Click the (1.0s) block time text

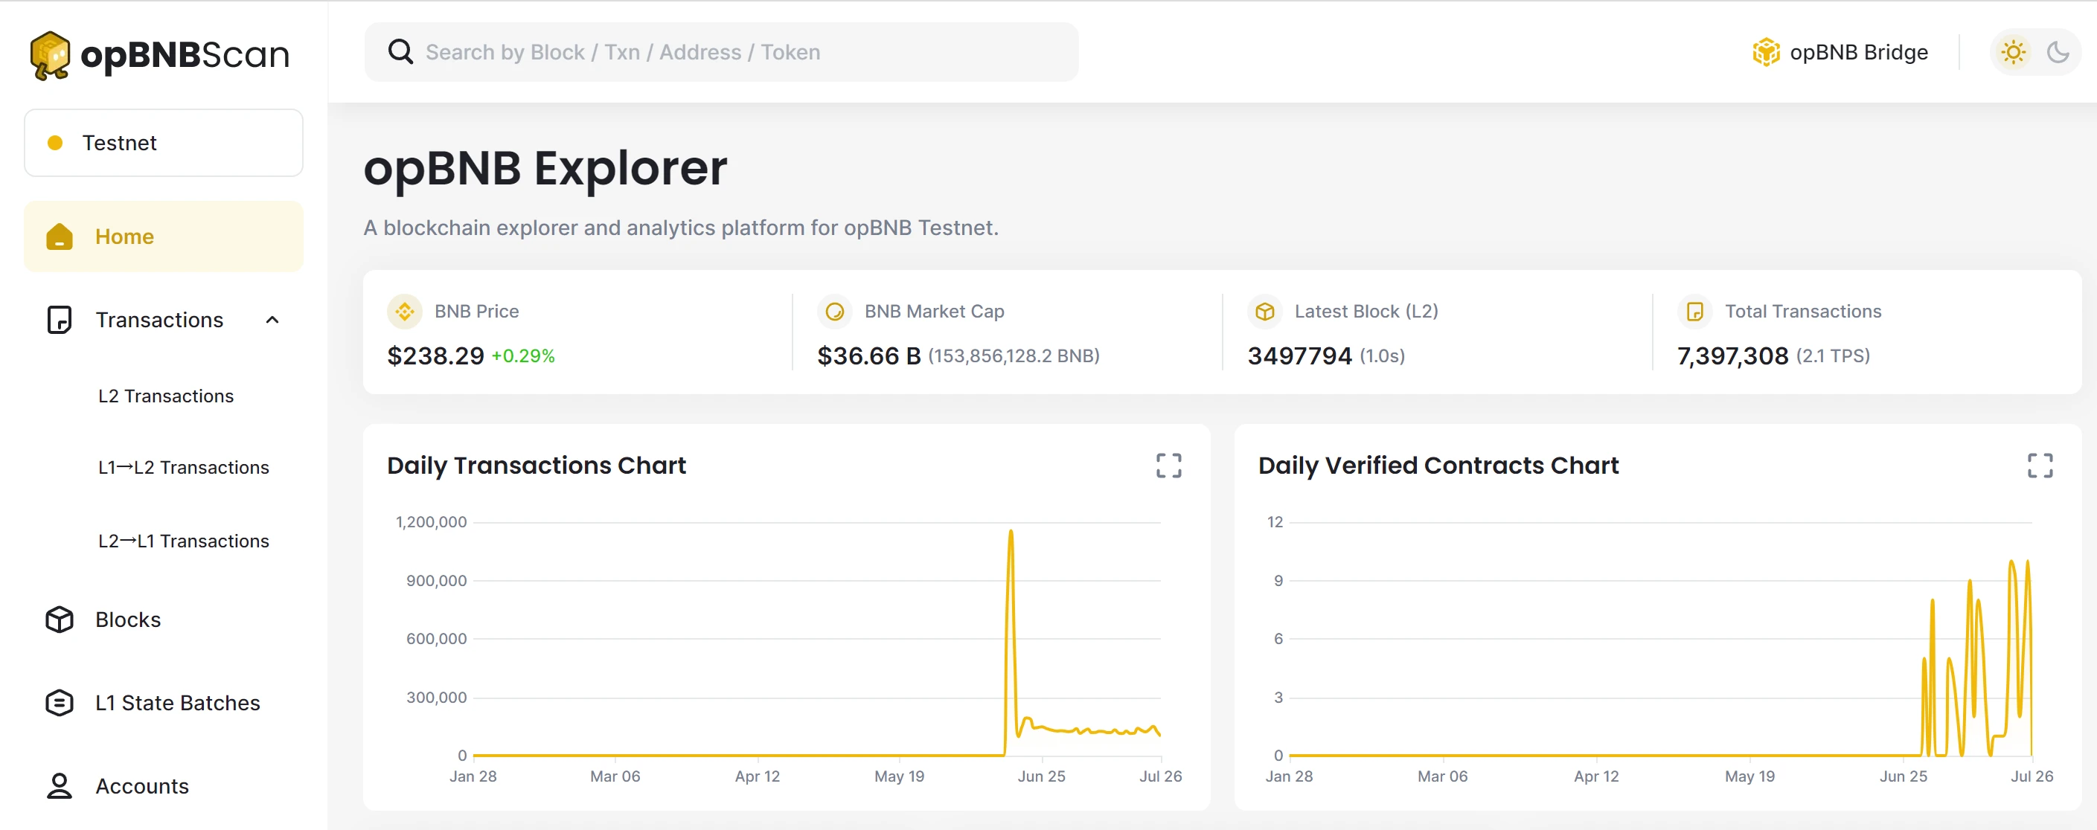tap(1381, 356)
